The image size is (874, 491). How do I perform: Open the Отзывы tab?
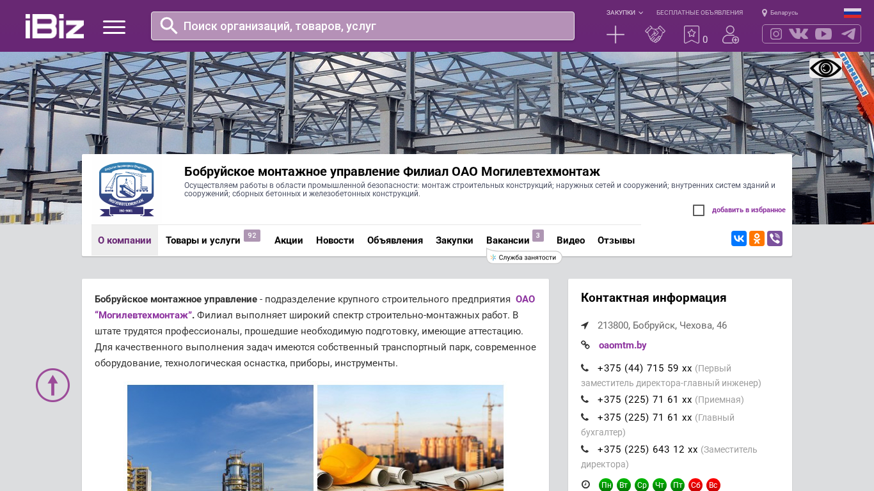[616, 240]
